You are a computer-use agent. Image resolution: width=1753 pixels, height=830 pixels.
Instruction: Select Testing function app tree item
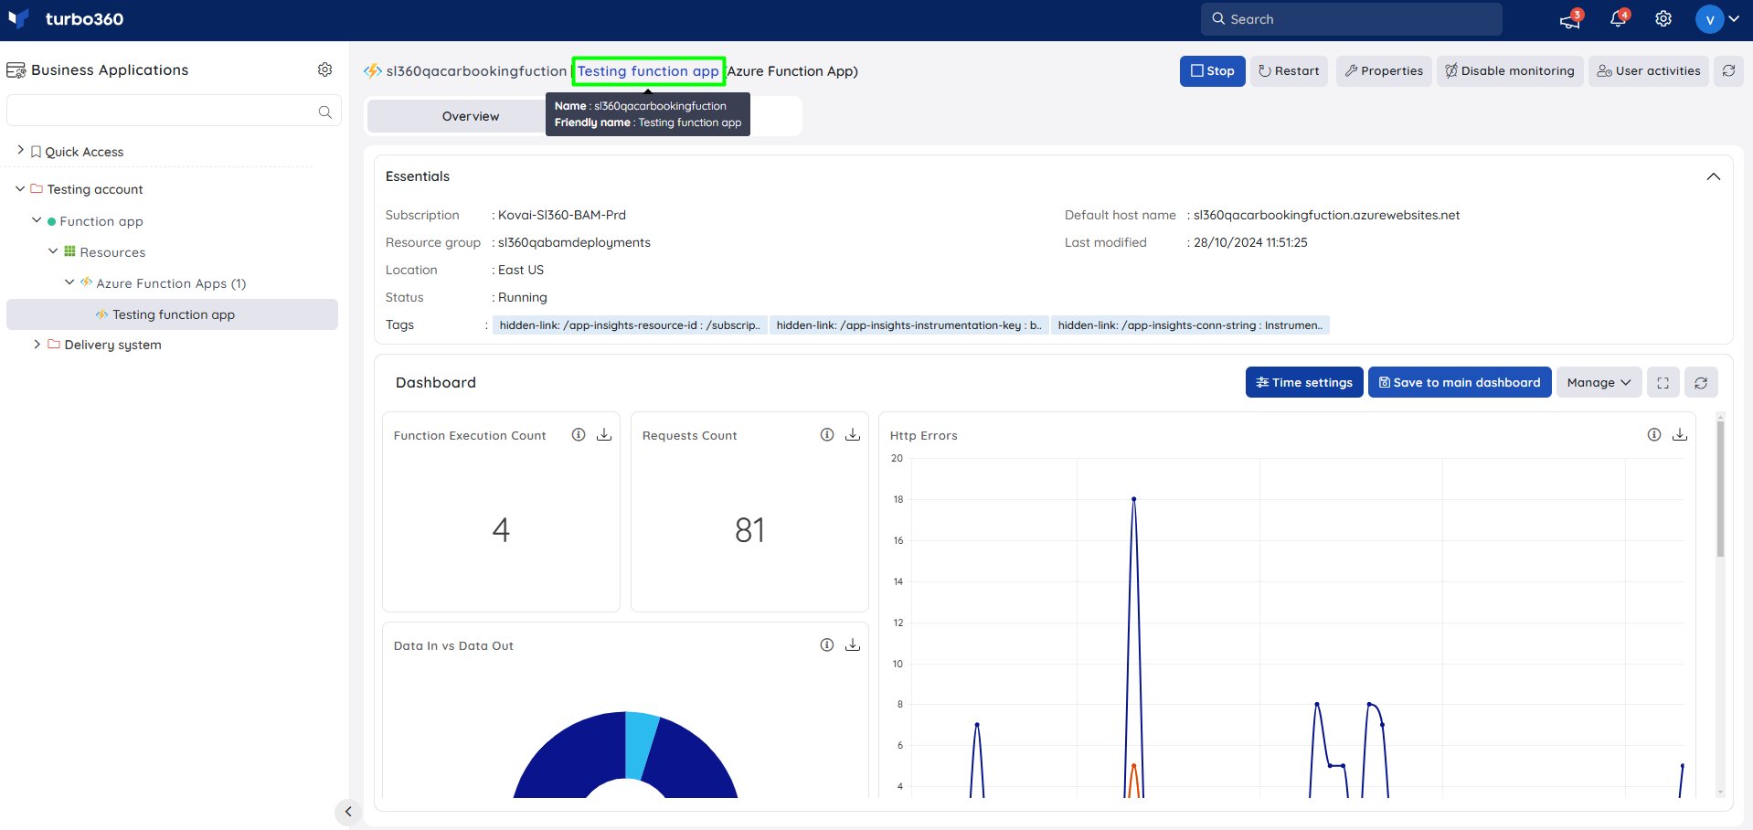172,314
